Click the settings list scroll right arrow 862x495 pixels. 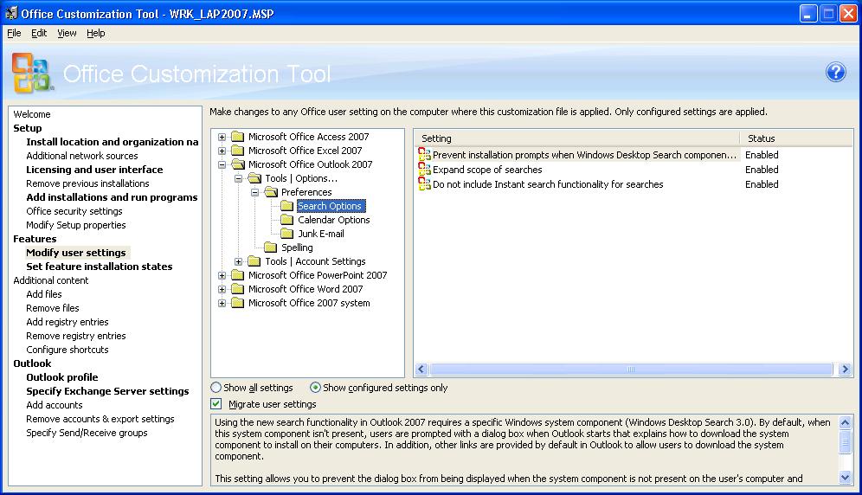pyautogui.click(x=845, y=369)
